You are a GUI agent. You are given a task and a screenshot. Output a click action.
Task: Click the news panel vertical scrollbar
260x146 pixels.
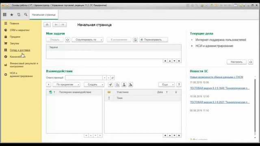[255, 105]
